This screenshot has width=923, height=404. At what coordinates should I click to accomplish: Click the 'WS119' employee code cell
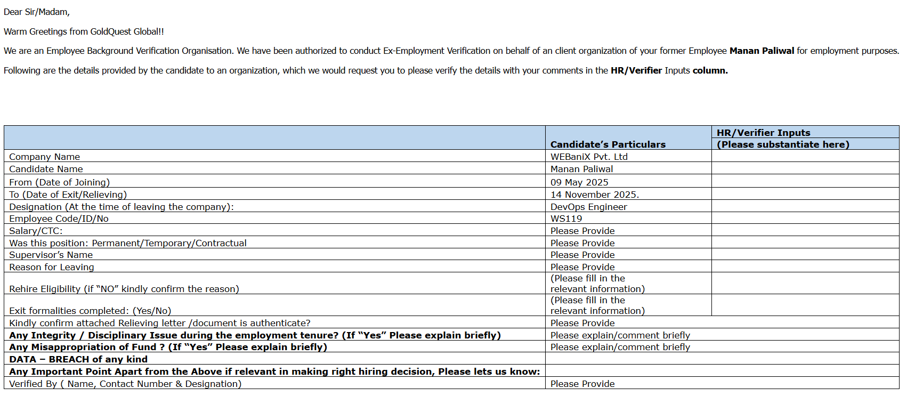[566, 219]
